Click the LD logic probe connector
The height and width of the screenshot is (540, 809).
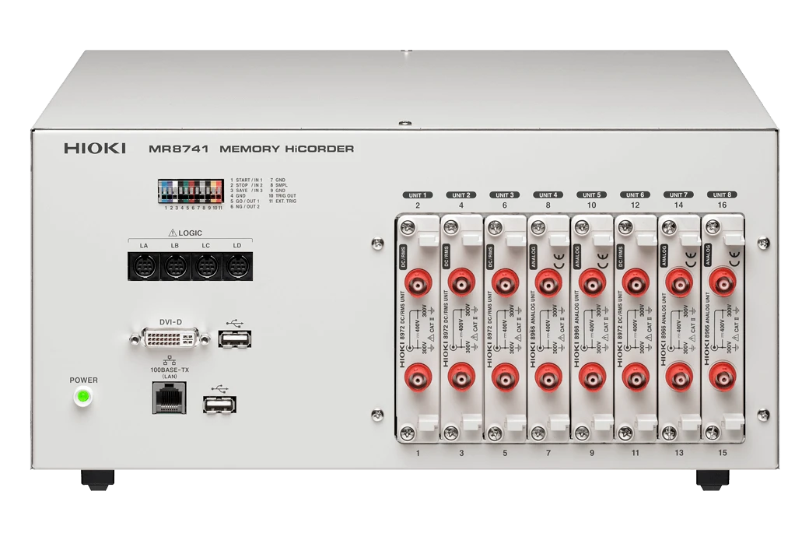pos(237,267)
